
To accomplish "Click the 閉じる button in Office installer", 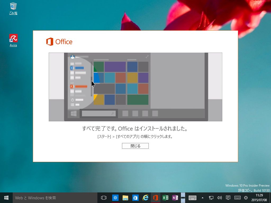I will pyautogui.click(x=135, y=146).
